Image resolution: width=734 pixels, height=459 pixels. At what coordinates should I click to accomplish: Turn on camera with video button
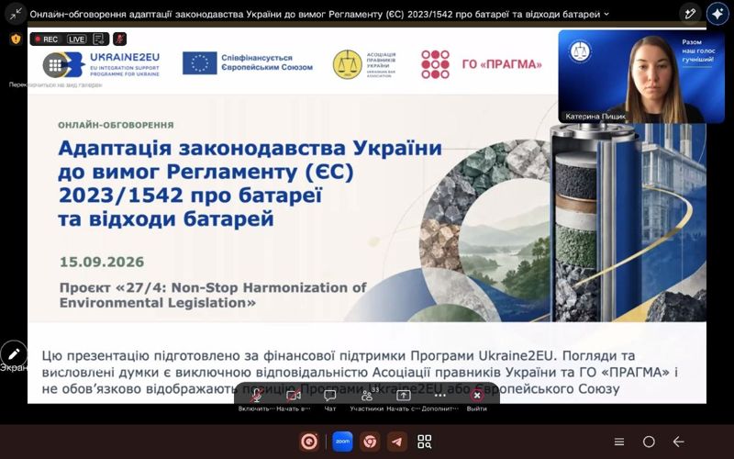pyautogui.click(x=294, y=399)
